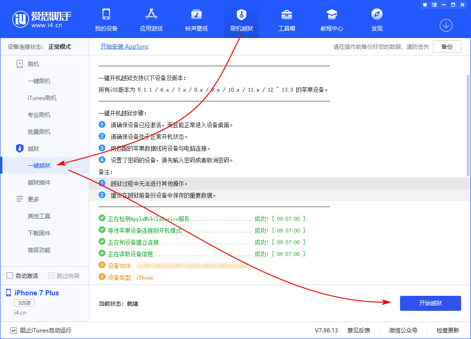The image size is (471, 339).
Task: Open 我的设备 device icon
Action: pyautogui.click(x=106, y=15)
